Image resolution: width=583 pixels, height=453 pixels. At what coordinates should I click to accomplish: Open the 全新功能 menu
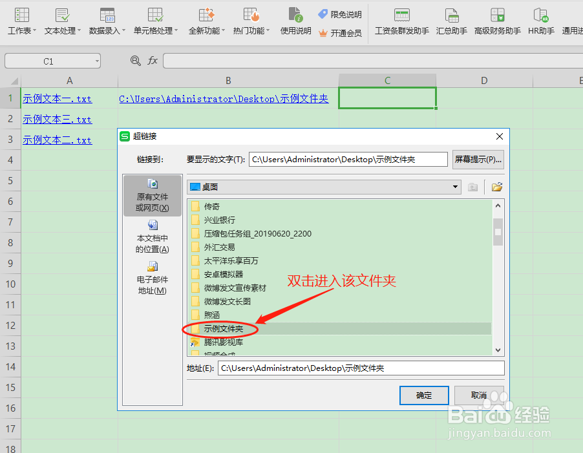pyautogui.click(x=206, y=21)
